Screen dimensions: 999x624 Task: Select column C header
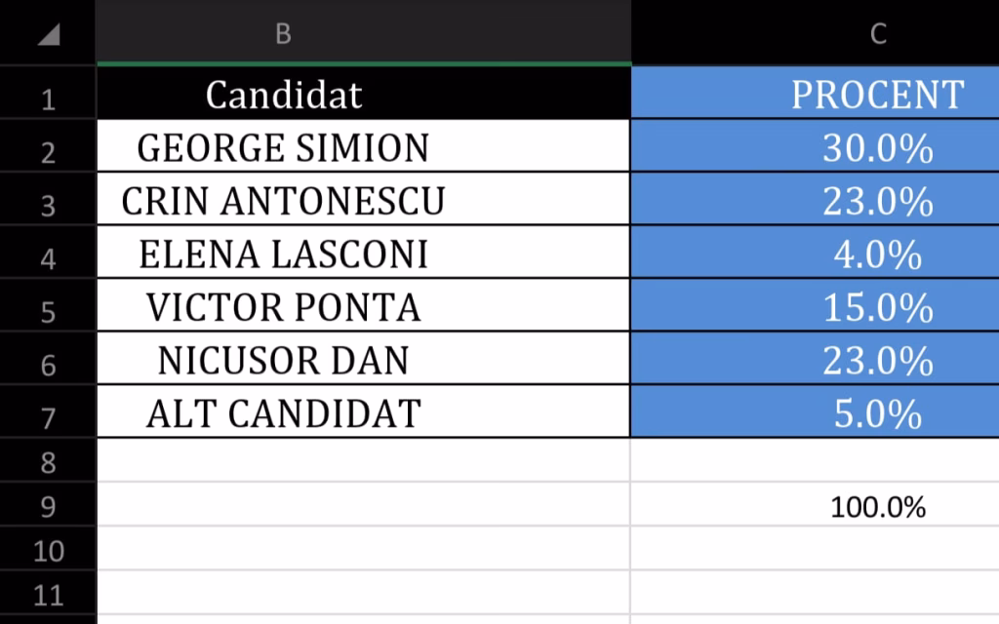tap(877, 34)
